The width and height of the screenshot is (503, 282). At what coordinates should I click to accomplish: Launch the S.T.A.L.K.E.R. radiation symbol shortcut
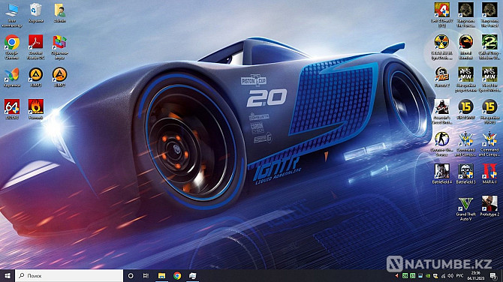[x=441, y=47]
